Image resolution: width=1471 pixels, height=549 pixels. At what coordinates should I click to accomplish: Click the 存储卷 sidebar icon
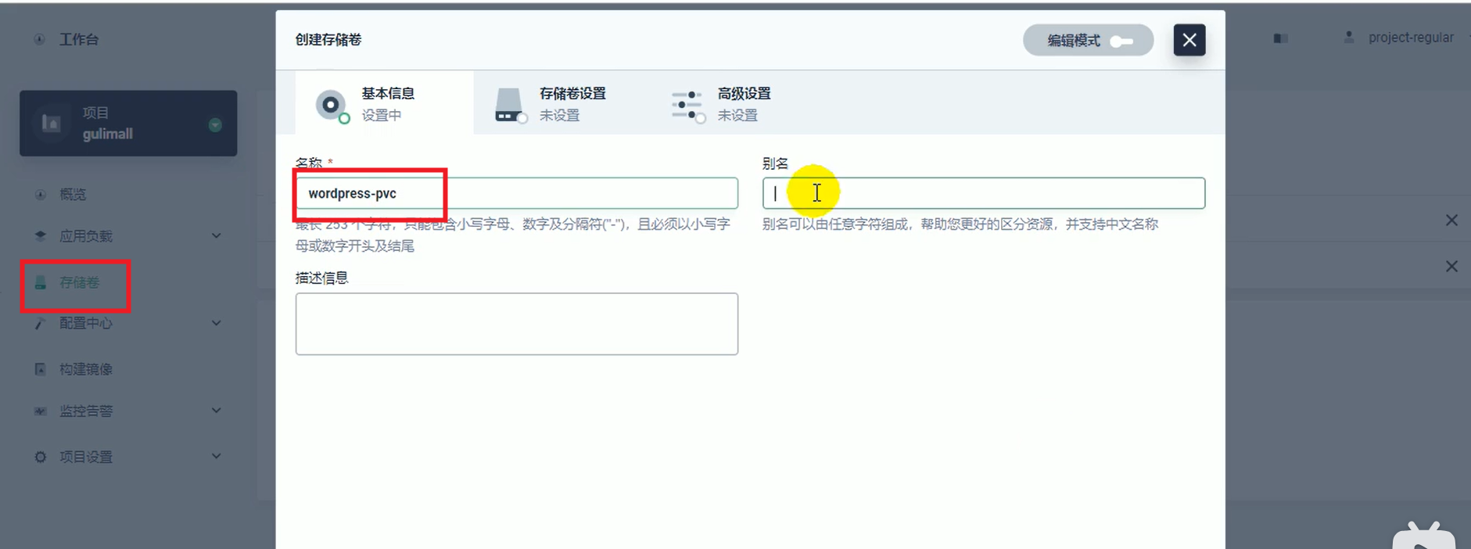[41, 282]
